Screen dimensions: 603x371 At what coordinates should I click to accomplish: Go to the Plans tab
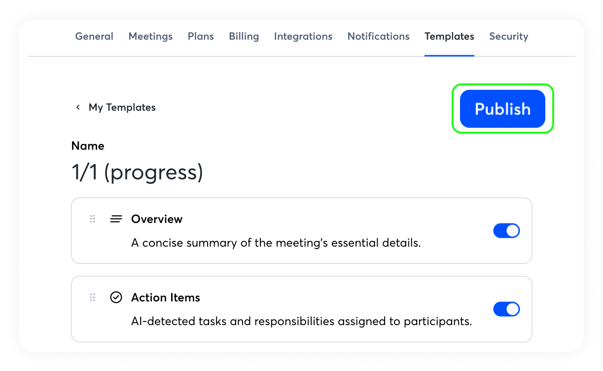pyautogui.click(x=201, y=37)
